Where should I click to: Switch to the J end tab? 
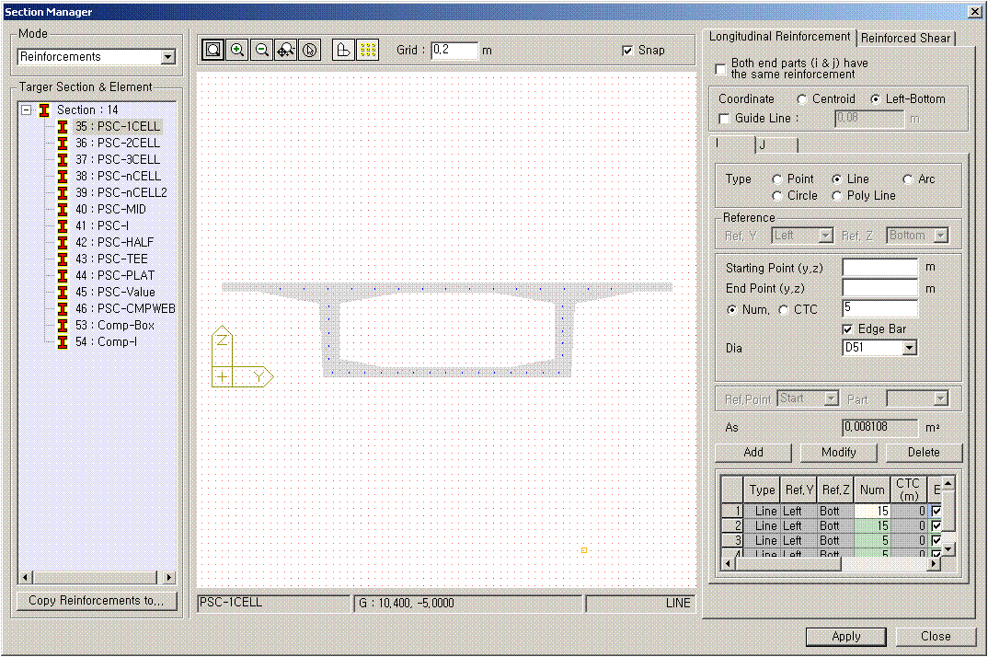click(775, 144)
